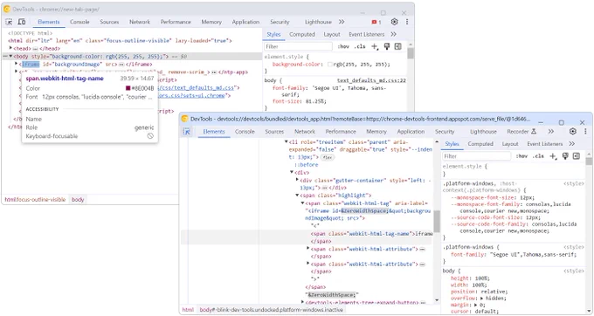Select the inspect element icon in back DevTools window
This screenshot has height=316, width=594.
point(9,22)
